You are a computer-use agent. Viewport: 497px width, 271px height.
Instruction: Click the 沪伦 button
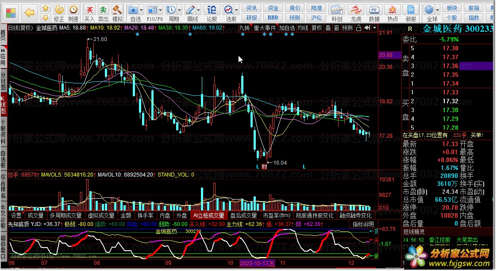tap(316, 18)
